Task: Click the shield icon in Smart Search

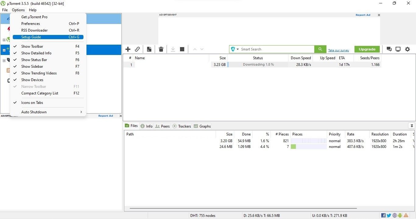Action: [x=233, y=49]
